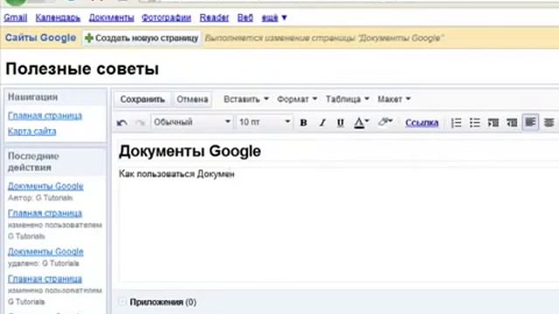The height and width of the screenshot is (314, 559).
Task: Click the Redo arrow icon
Action: (x=140, y=123)
